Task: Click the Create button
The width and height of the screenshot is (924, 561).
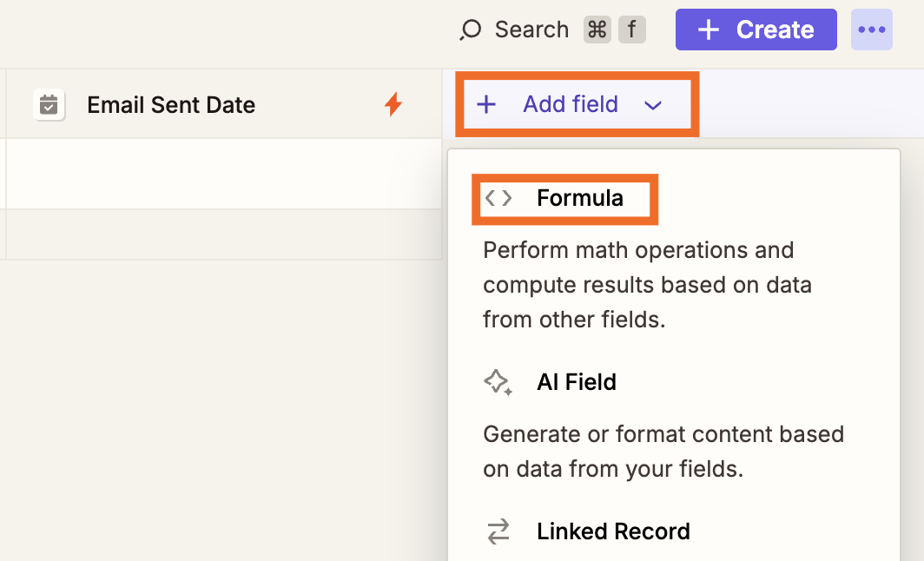Action: [756, 29]
